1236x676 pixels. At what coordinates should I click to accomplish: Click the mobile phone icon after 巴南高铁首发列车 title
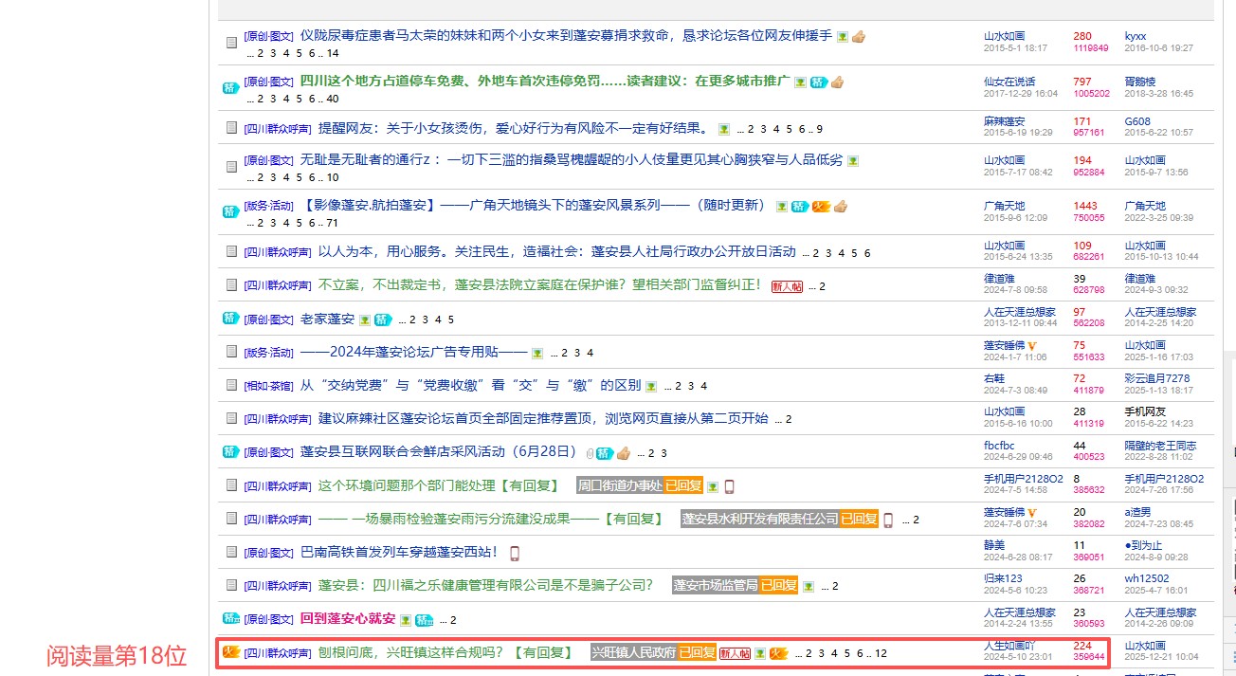pos(515,553)
